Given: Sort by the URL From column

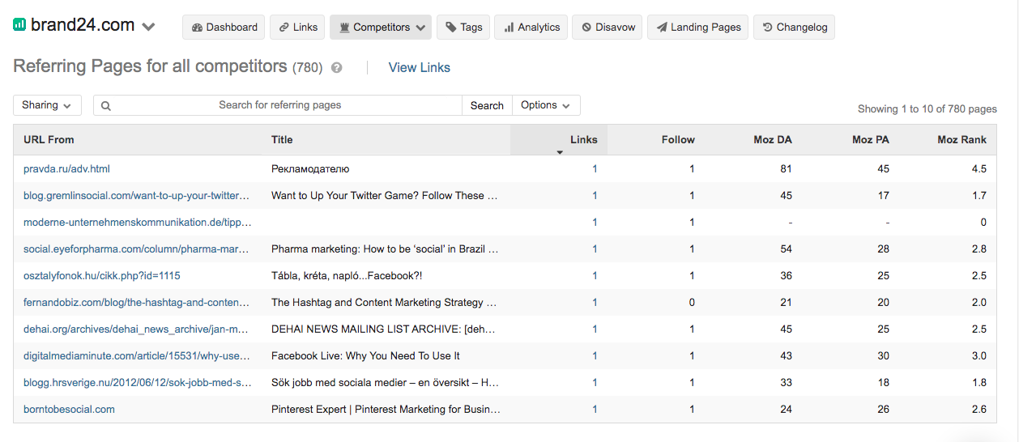Looking at the screenshot, I should tap(49, 139).
